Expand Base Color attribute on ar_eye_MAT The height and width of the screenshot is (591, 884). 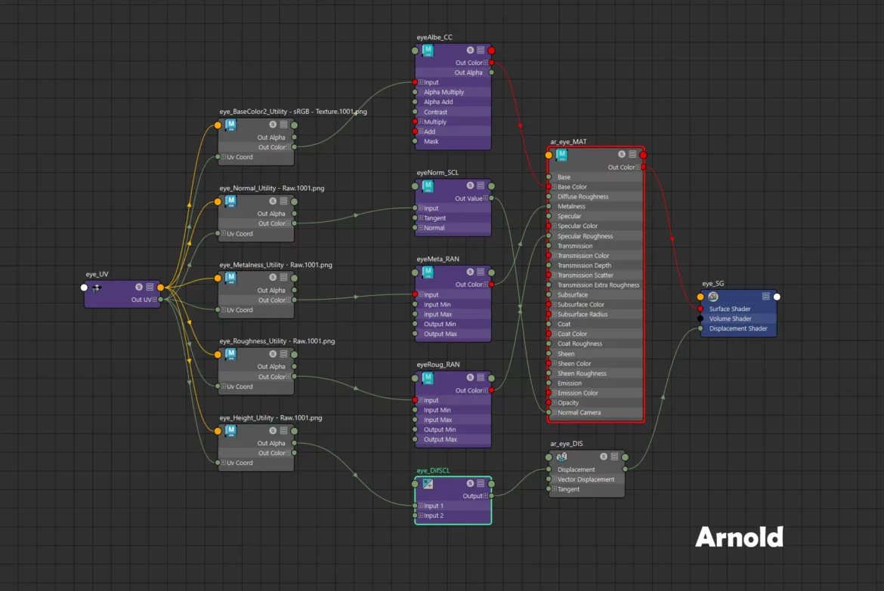point(553,187)
